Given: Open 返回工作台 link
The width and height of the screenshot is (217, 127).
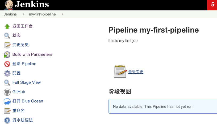Looking at the screenshot, I should pyautogui.click(x=23, y=26).
